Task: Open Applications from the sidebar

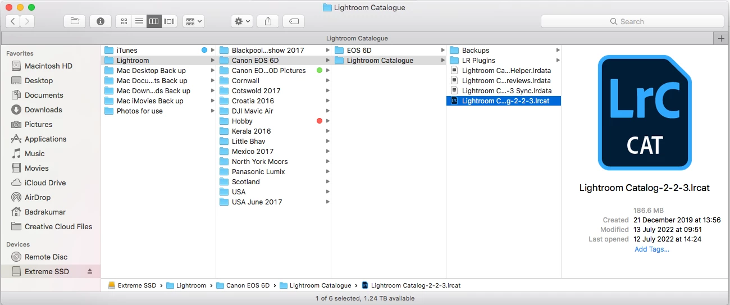Action: [x=45, y=139]
